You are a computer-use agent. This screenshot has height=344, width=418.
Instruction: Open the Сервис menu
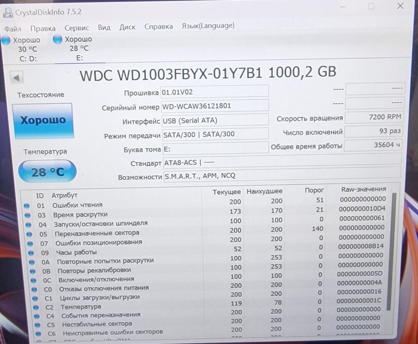[77, 28]
